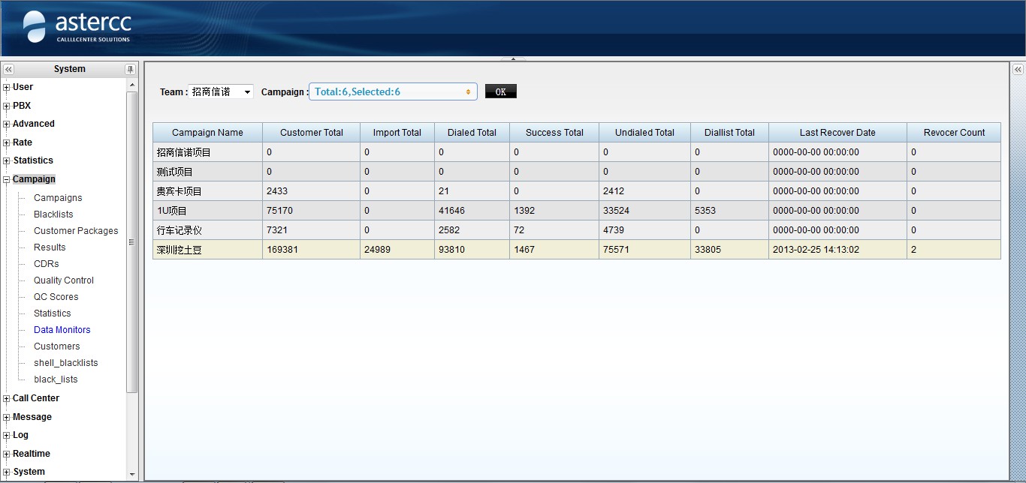Collapse the System sidebar with double-arrow icon
This screenshot has width=1026, height=483.
tap(8, 69)
